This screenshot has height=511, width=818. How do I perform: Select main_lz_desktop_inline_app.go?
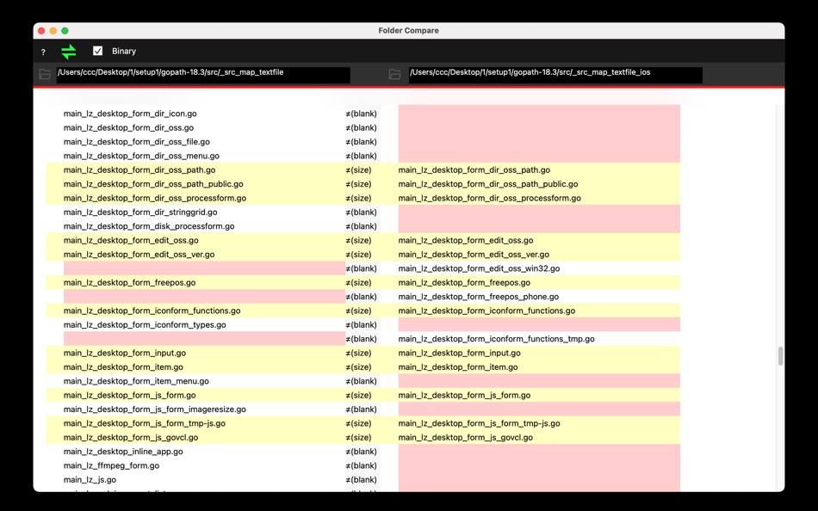123,452
